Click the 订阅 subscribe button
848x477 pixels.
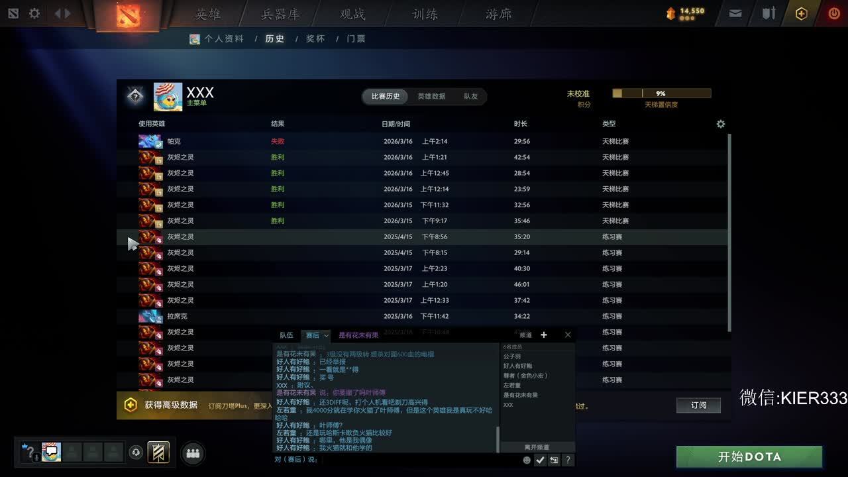[x=698, y=405]
